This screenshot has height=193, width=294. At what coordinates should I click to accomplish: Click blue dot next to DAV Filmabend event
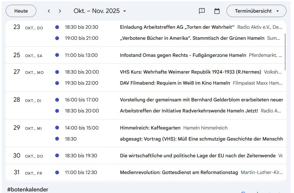coord(57,83)
